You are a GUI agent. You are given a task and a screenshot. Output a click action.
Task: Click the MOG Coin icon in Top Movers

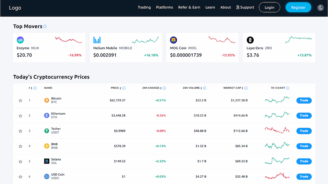click(x=174, y=40)
